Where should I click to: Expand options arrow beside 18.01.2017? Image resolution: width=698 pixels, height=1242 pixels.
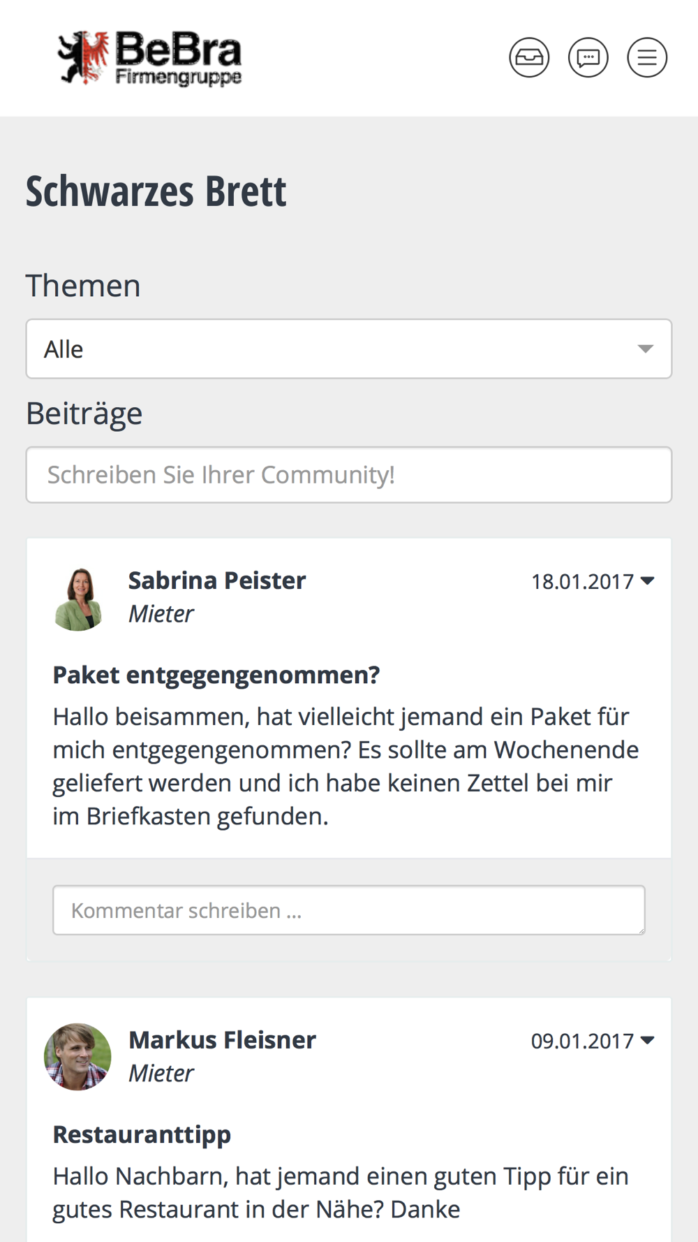648,580
